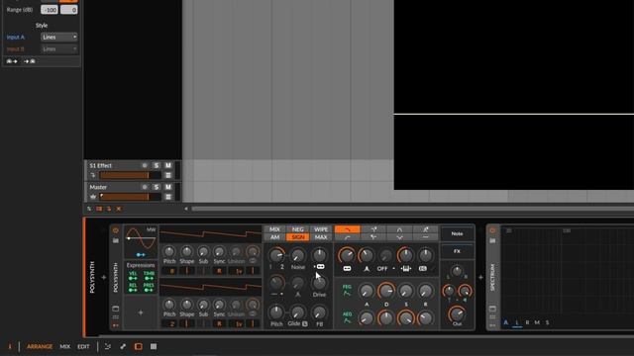This screenshot has width=634, height=356.
Task: Switch to the EDIT view
Action: [x=83, y=346]
